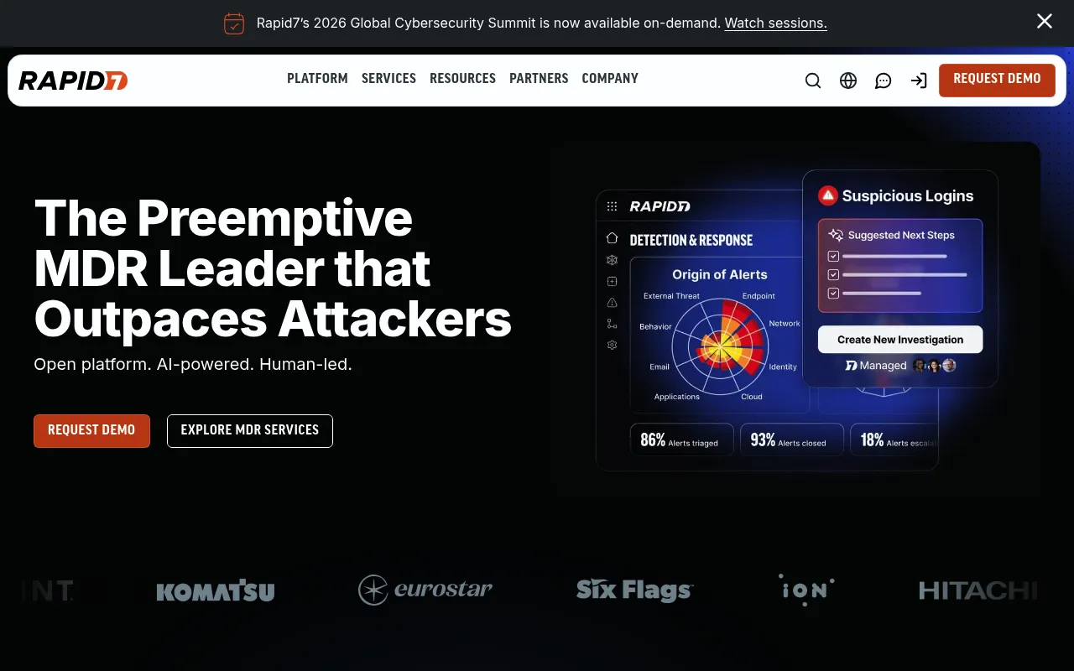Click the sign-in arrow icon
The image size is (1074, 671).
[x=919, y=81]
